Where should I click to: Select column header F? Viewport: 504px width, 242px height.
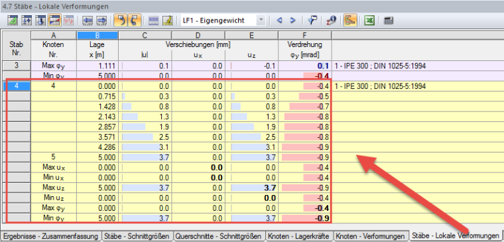(304, 35)
